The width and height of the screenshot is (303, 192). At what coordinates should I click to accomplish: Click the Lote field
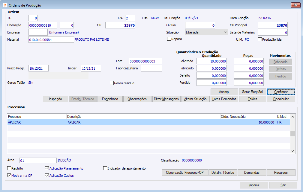(x=145, y=61)
